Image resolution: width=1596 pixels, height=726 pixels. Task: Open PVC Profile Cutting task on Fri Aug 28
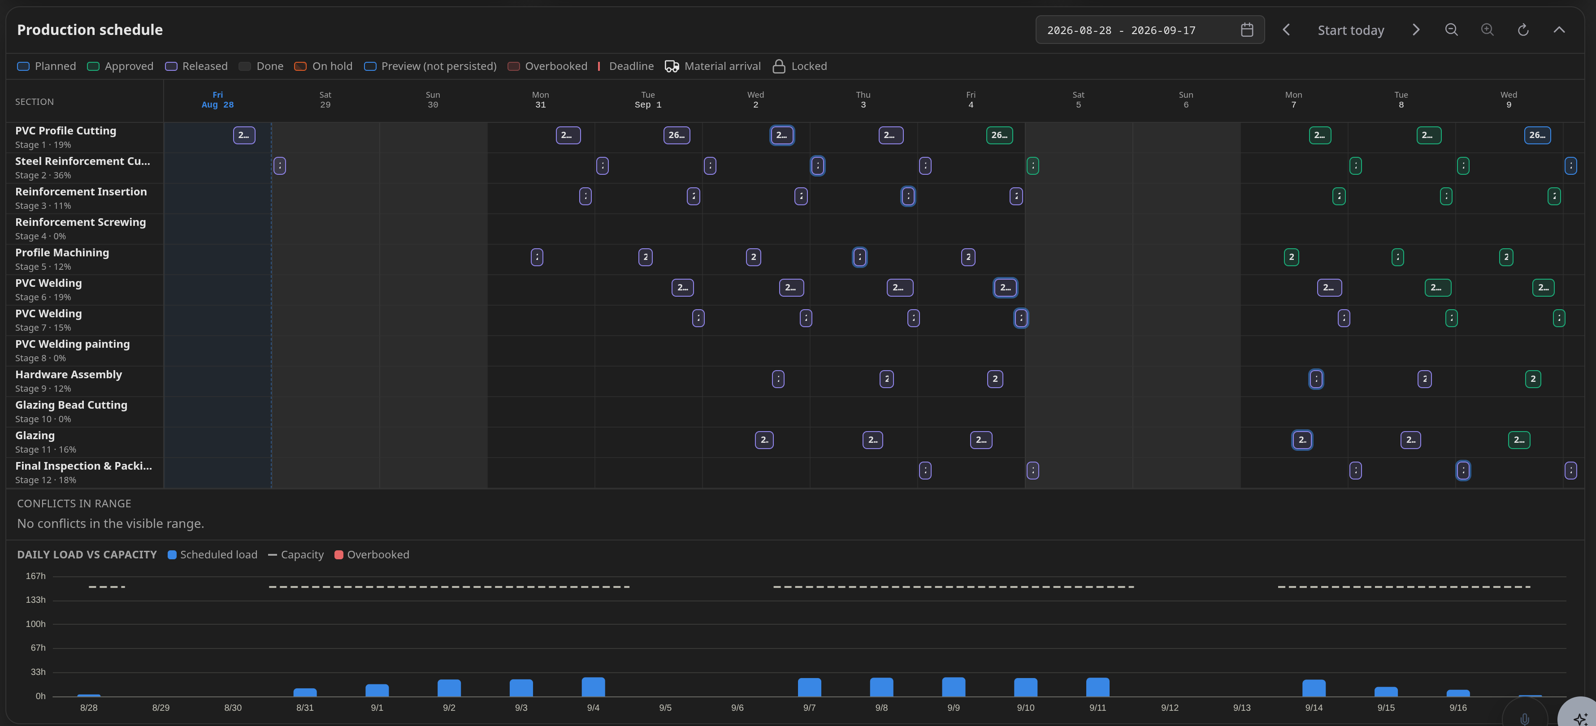point(244,135)
